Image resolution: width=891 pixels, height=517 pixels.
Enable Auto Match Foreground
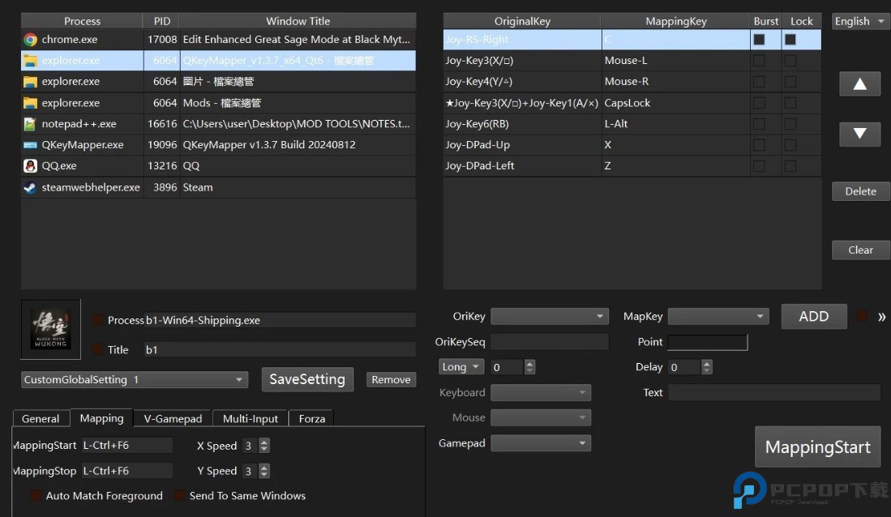pos(36,495)
